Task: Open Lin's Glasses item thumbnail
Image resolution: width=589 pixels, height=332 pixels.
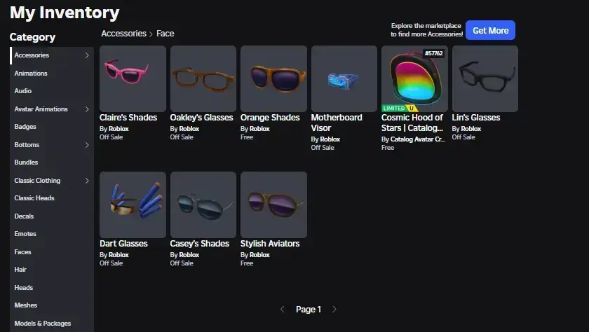Action: tap(485, 78)
